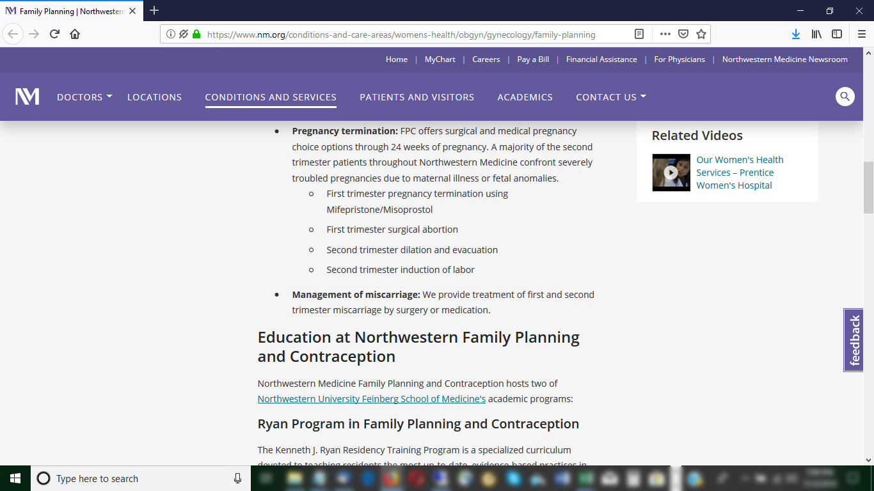Viewport: 874px width, 491px height.
Task: Open LOCATIONS in main navigation
Action: coord(154,97)
